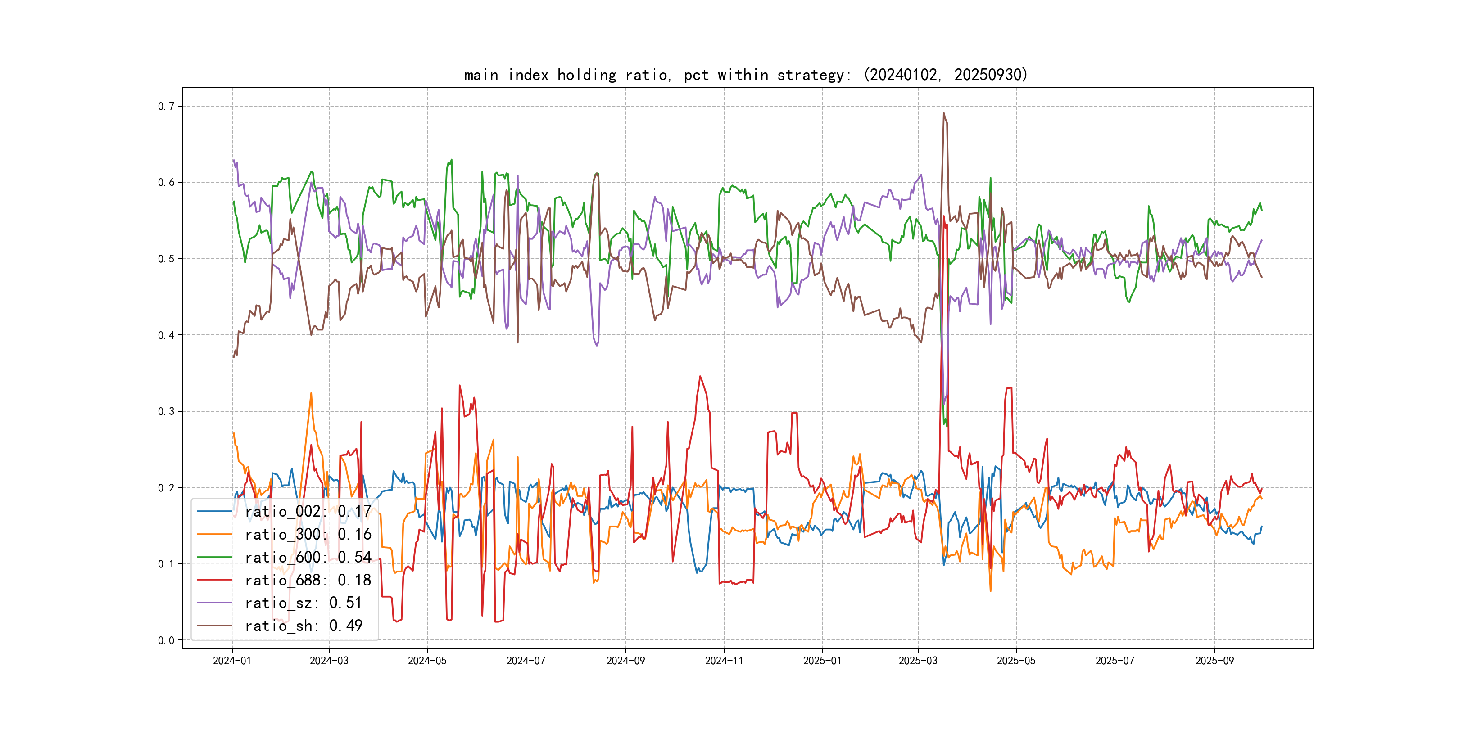Click the 2024-01 x-axis tick label
The width and height of the screenshot is (1459, 729).
[231, 661]
